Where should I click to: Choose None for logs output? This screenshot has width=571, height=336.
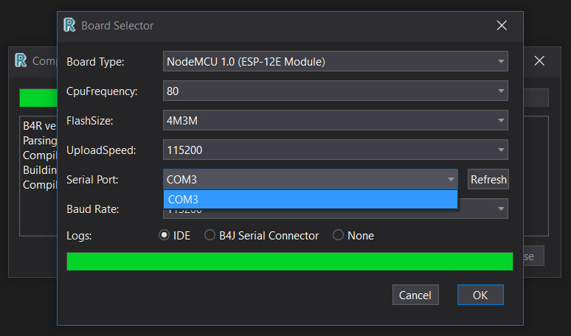point(339,236)
